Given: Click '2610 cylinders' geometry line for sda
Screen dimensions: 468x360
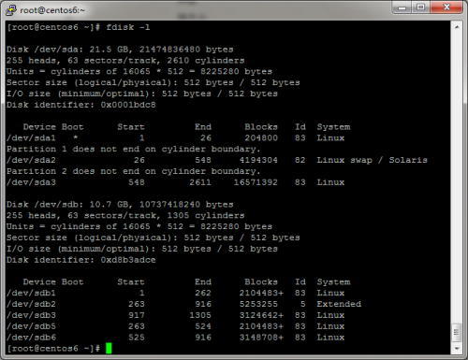Looking at the screenshot, I should tap(125, 61).
